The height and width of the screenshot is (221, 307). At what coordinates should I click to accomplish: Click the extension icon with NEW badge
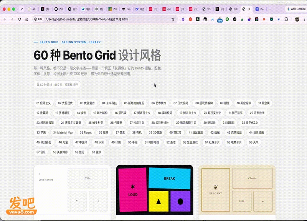(x=220, y=20)
